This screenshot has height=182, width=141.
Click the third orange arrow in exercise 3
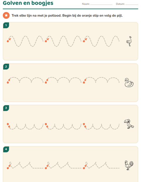click(85, 127)
